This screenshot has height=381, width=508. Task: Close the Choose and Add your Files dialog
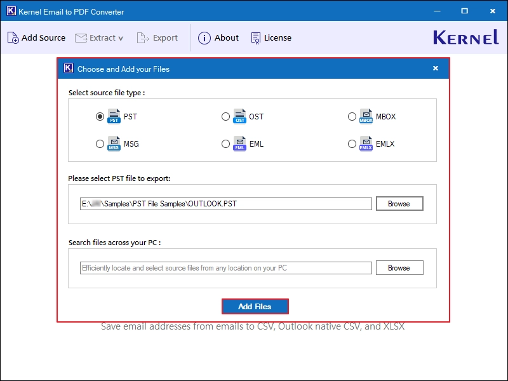coord(436,68)
